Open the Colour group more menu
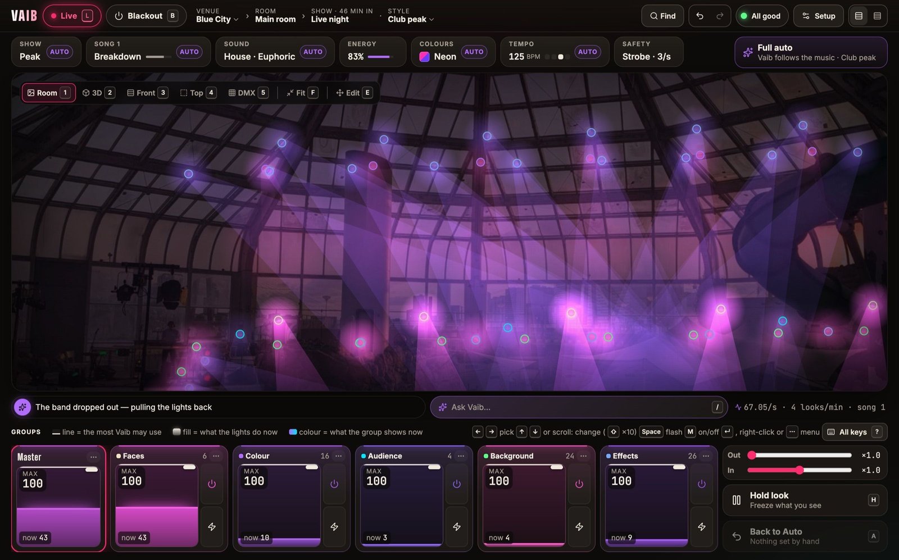The height and width of the screenshot is (560, 899). 338,456
